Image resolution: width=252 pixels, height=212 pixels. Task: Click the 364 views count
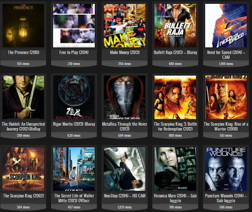23,207
